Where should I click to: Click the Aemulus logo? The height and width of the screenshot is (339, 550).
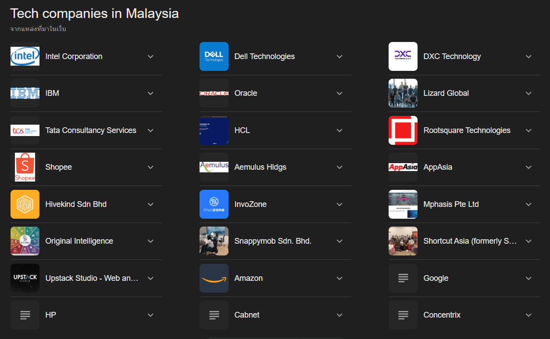coord(214,167)
